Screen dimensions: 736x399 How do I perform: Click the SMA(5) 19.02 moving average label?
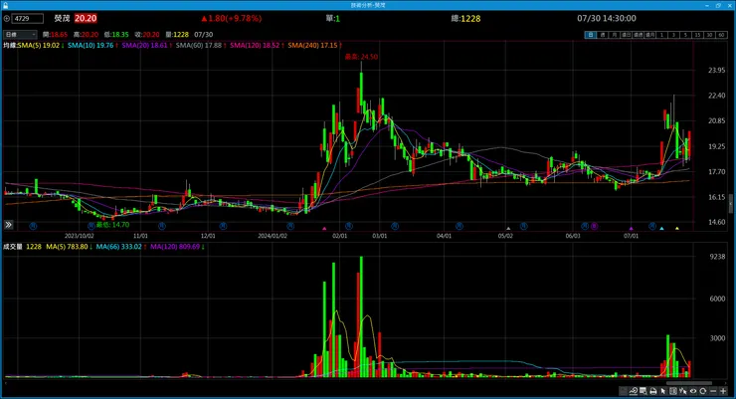(39, 45)
